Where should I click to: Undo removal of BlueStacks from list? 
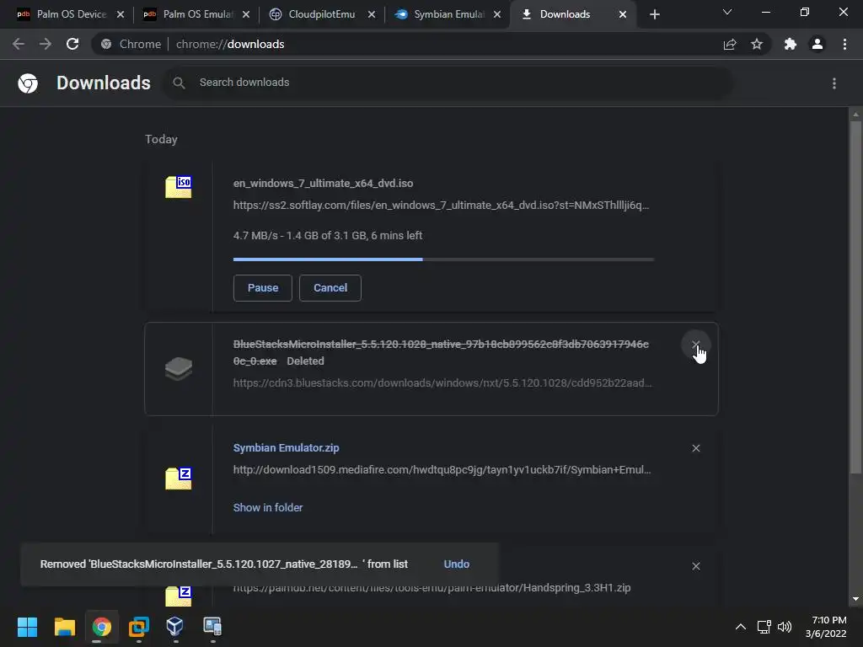pos(456,564)
